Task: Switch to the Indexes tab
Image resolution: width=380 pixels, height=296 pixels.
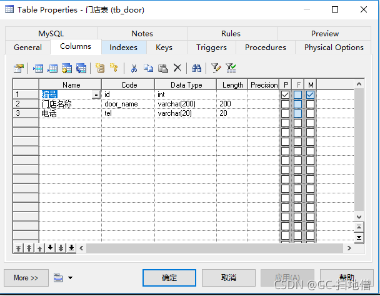Action: [x=123, y=48]
